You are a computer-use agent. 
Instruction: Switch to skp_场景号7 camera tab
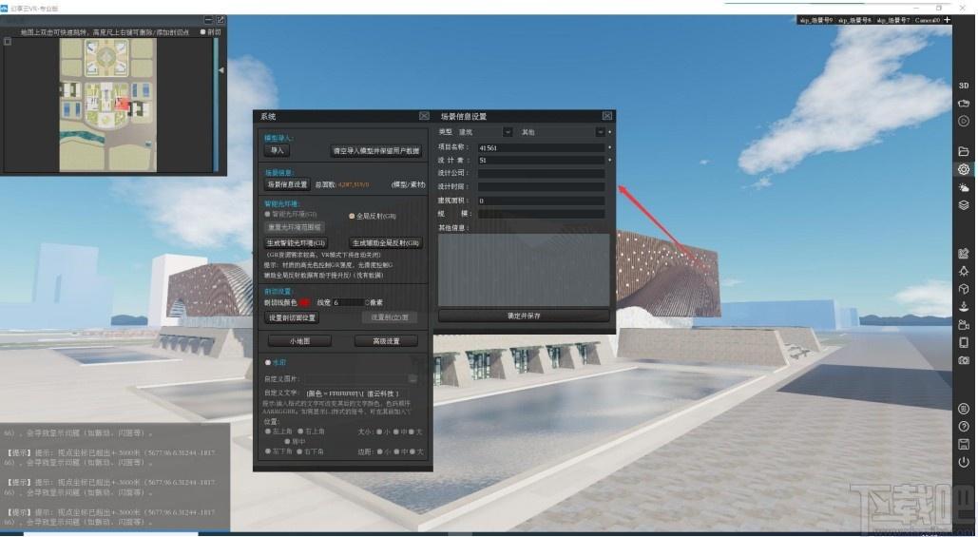click(x=893, y=20)
